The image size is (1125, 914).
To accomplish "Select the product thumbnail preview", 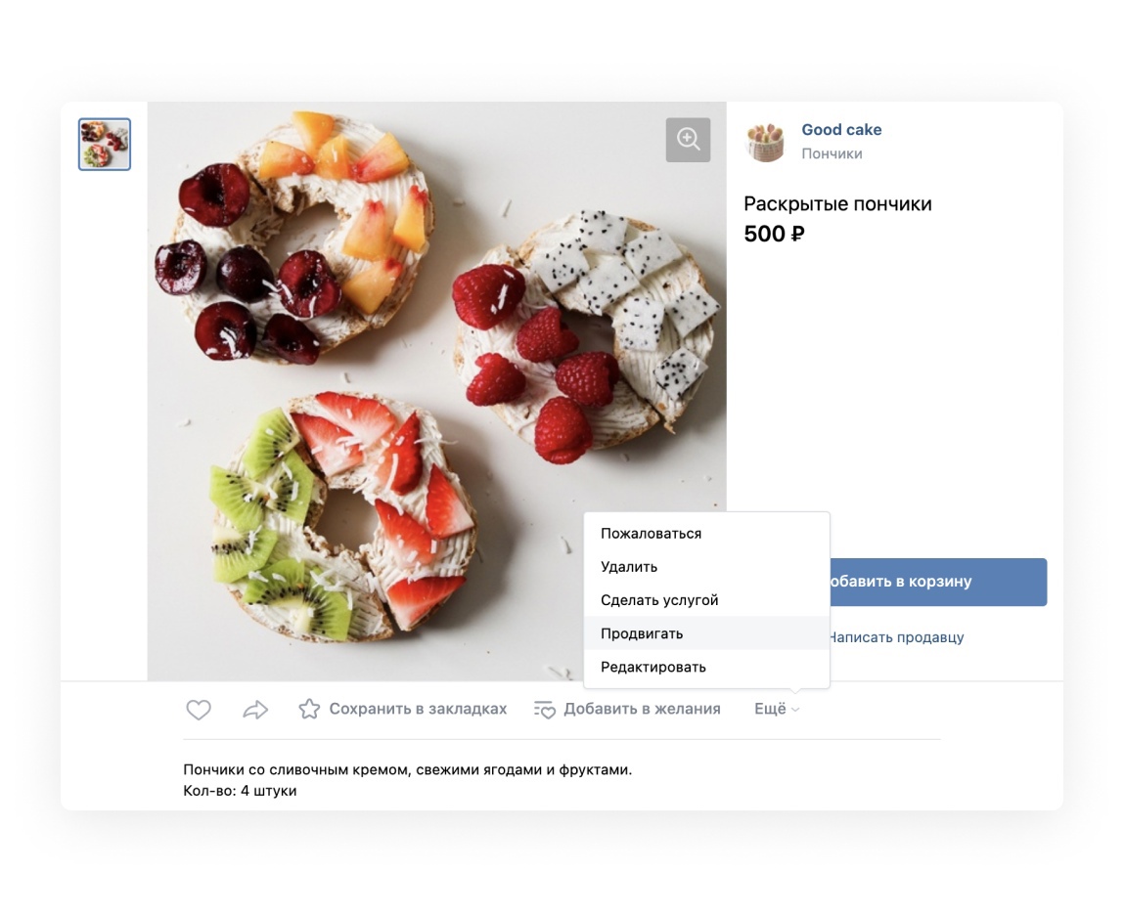I will click(x=105, y=144).
